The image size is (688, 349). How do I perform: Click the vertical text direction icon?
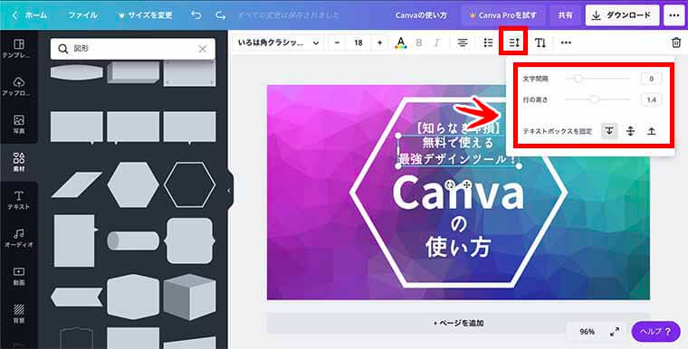pyautogui.click(x=540, y=42)
